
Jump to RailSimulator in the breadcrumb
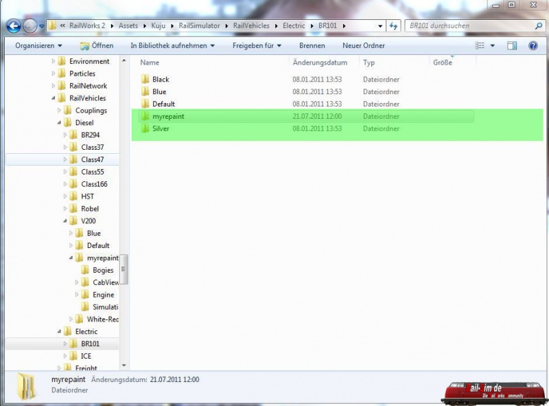tap(199, 25)
